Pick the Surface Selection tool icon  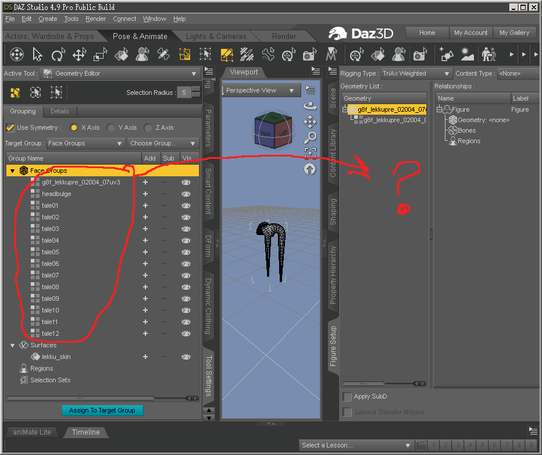(x=122, y=55)
